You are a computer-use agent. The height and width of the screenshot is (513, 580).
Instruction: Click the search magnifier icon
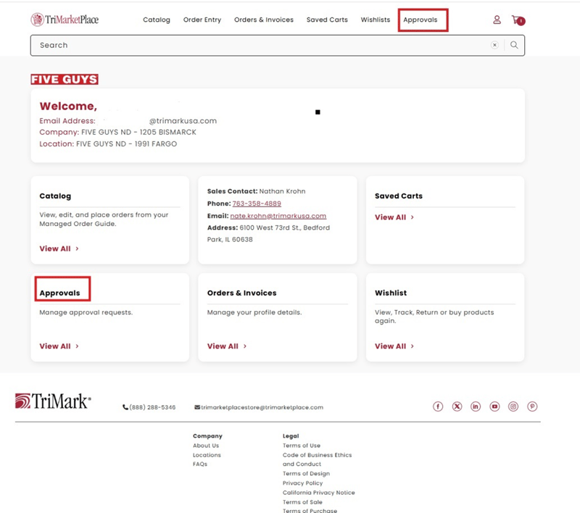(x=514, y=45)
